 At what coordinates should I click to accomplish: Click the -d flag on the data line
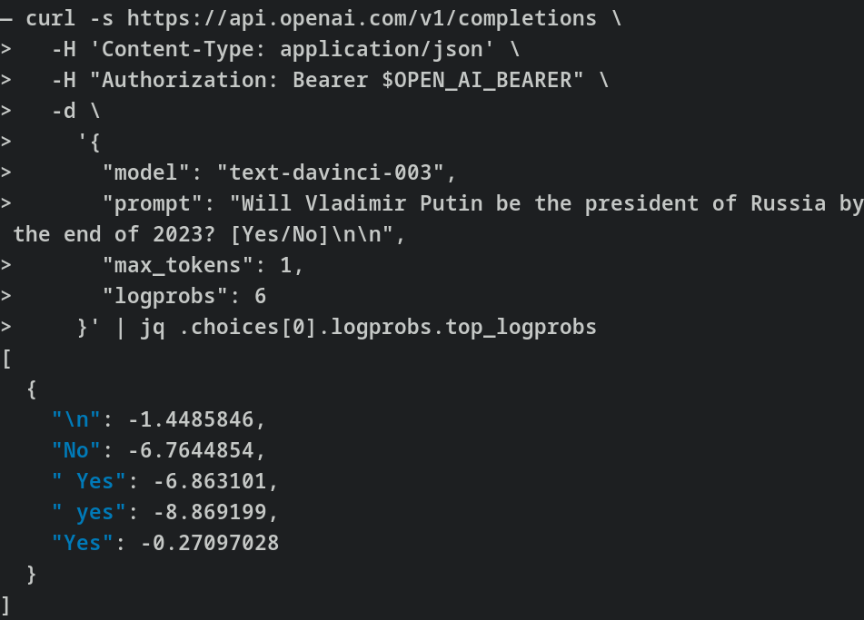click(64, 112)
